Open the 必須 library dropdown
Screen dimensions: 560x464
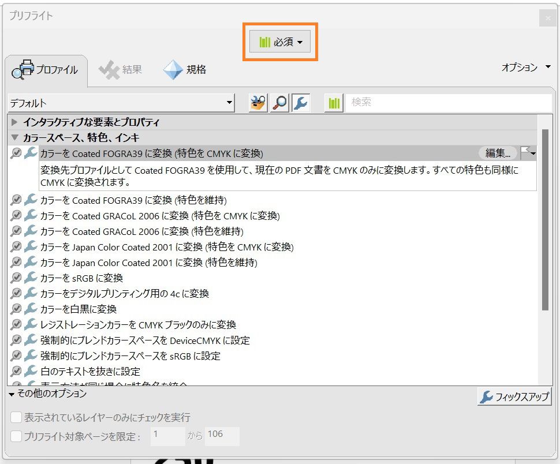279,42
